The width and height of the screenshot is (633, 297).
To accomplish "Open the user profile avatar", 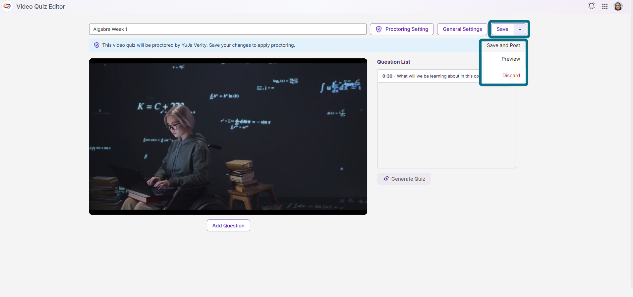I will tap(618, 6).
